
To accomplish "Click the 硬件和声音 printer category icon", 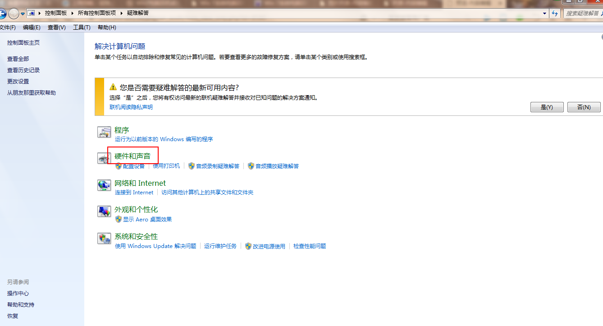I will pyautogui.click(x=103, y=158).
